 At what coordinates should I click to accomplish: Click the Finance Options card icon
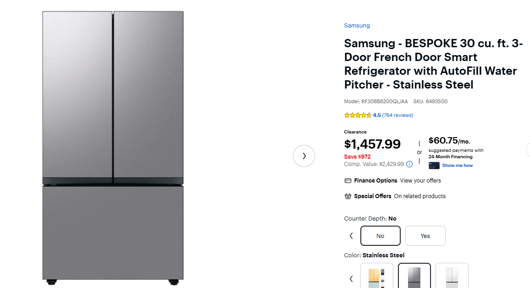348,181
